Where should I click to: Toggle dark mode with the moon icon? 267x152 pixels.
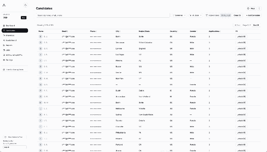26,5
